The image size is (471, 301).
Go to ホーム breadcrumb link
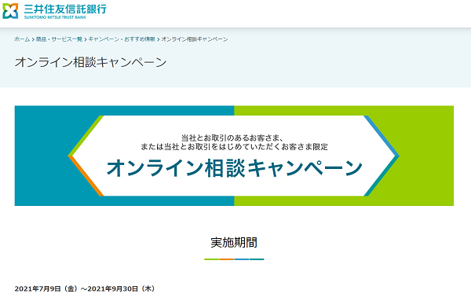coord(22,39)
